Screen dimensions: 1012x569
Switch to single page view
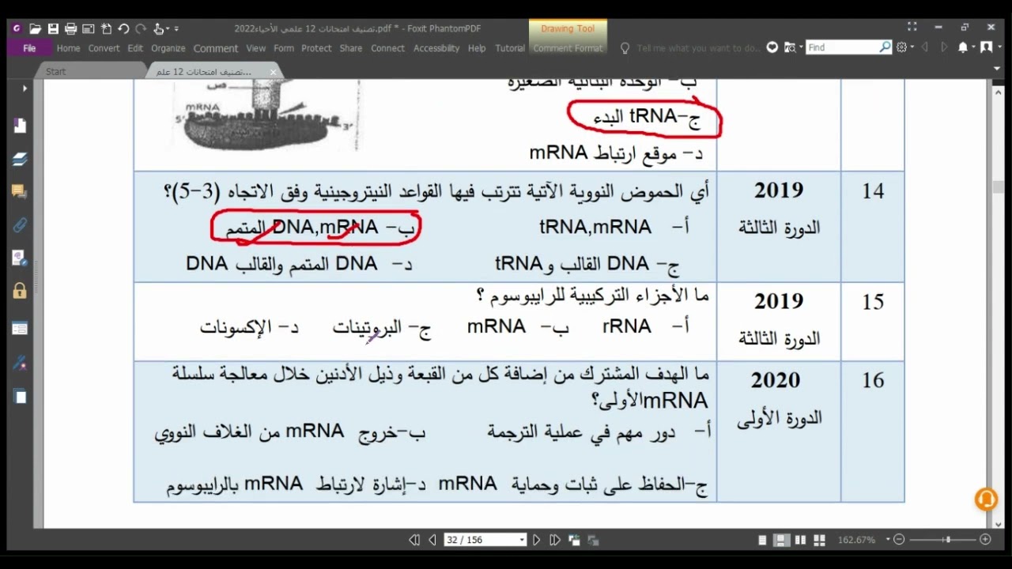(x=762, y=540)
